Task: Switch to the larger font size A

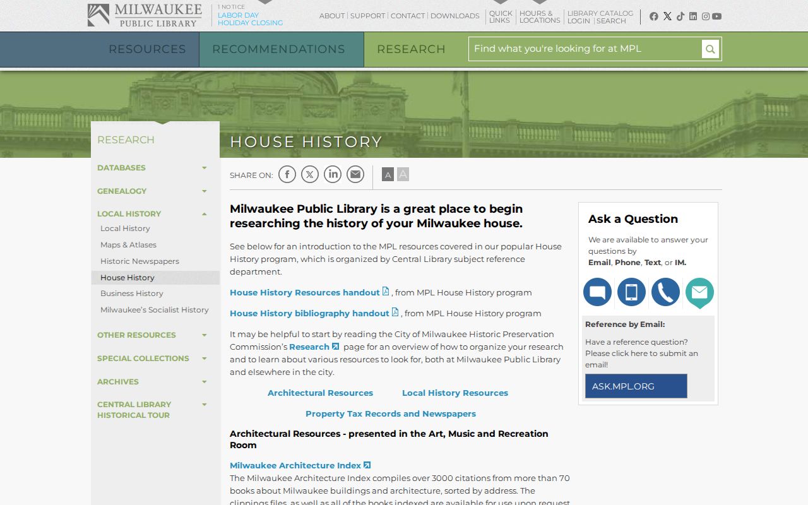Action: [403, 174]
